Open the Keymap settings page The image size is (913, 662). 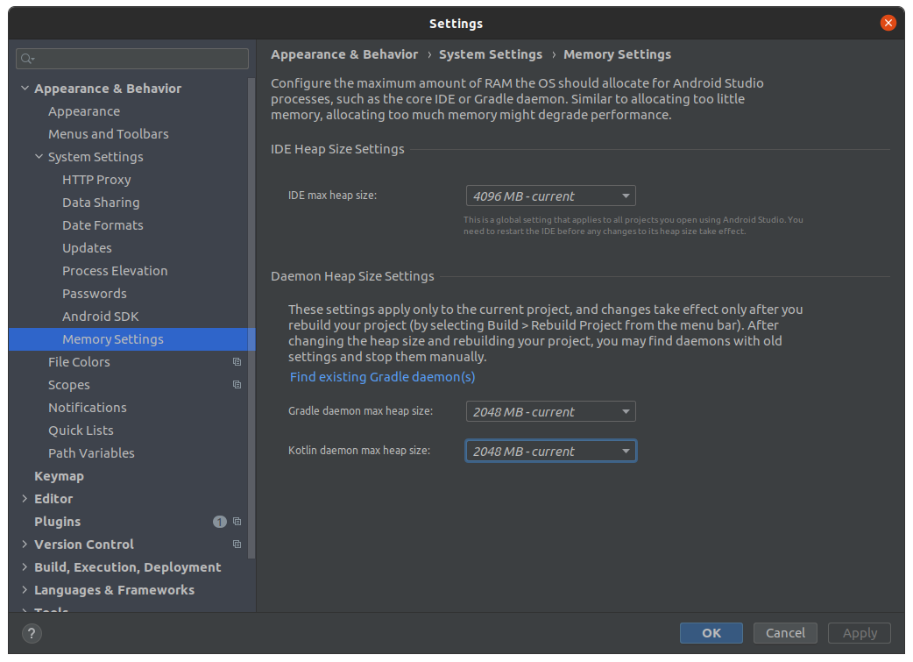[x=59, y=476]
